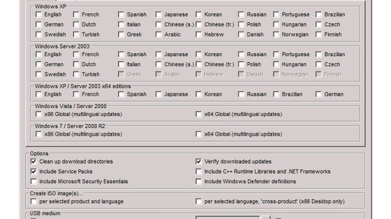Select Italian under Windows Server 2003
391x219 pixels.
click(x=121, y=64)
